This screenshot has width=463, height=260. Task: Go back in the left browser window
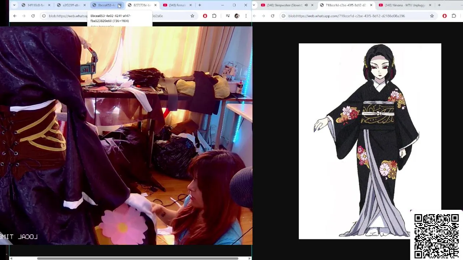click(15, 16)
